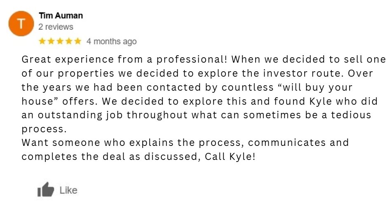Click the "Like" text label

[x=68, y=190]
